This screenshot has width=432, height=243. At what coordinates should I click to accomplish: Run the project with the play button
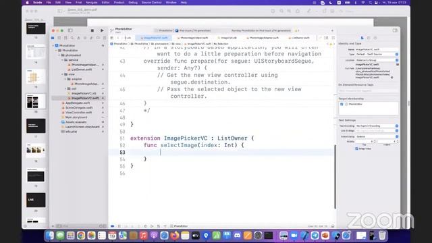(x=102, y=30)
